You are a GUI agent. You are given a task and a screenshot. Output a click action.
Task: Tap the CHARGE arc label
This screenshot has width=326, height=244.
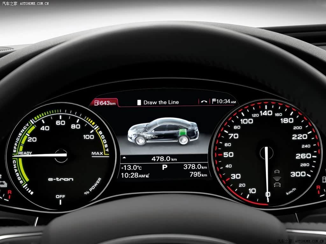point(18,172)
